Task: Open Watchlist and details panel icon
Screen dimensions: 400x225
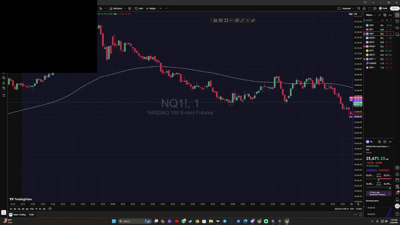Action: pos(397,15)
